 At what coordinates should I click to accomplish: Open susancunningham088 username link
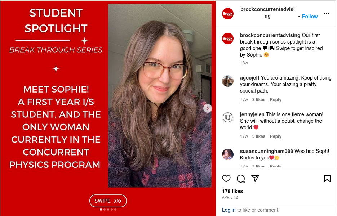point(266,151)
